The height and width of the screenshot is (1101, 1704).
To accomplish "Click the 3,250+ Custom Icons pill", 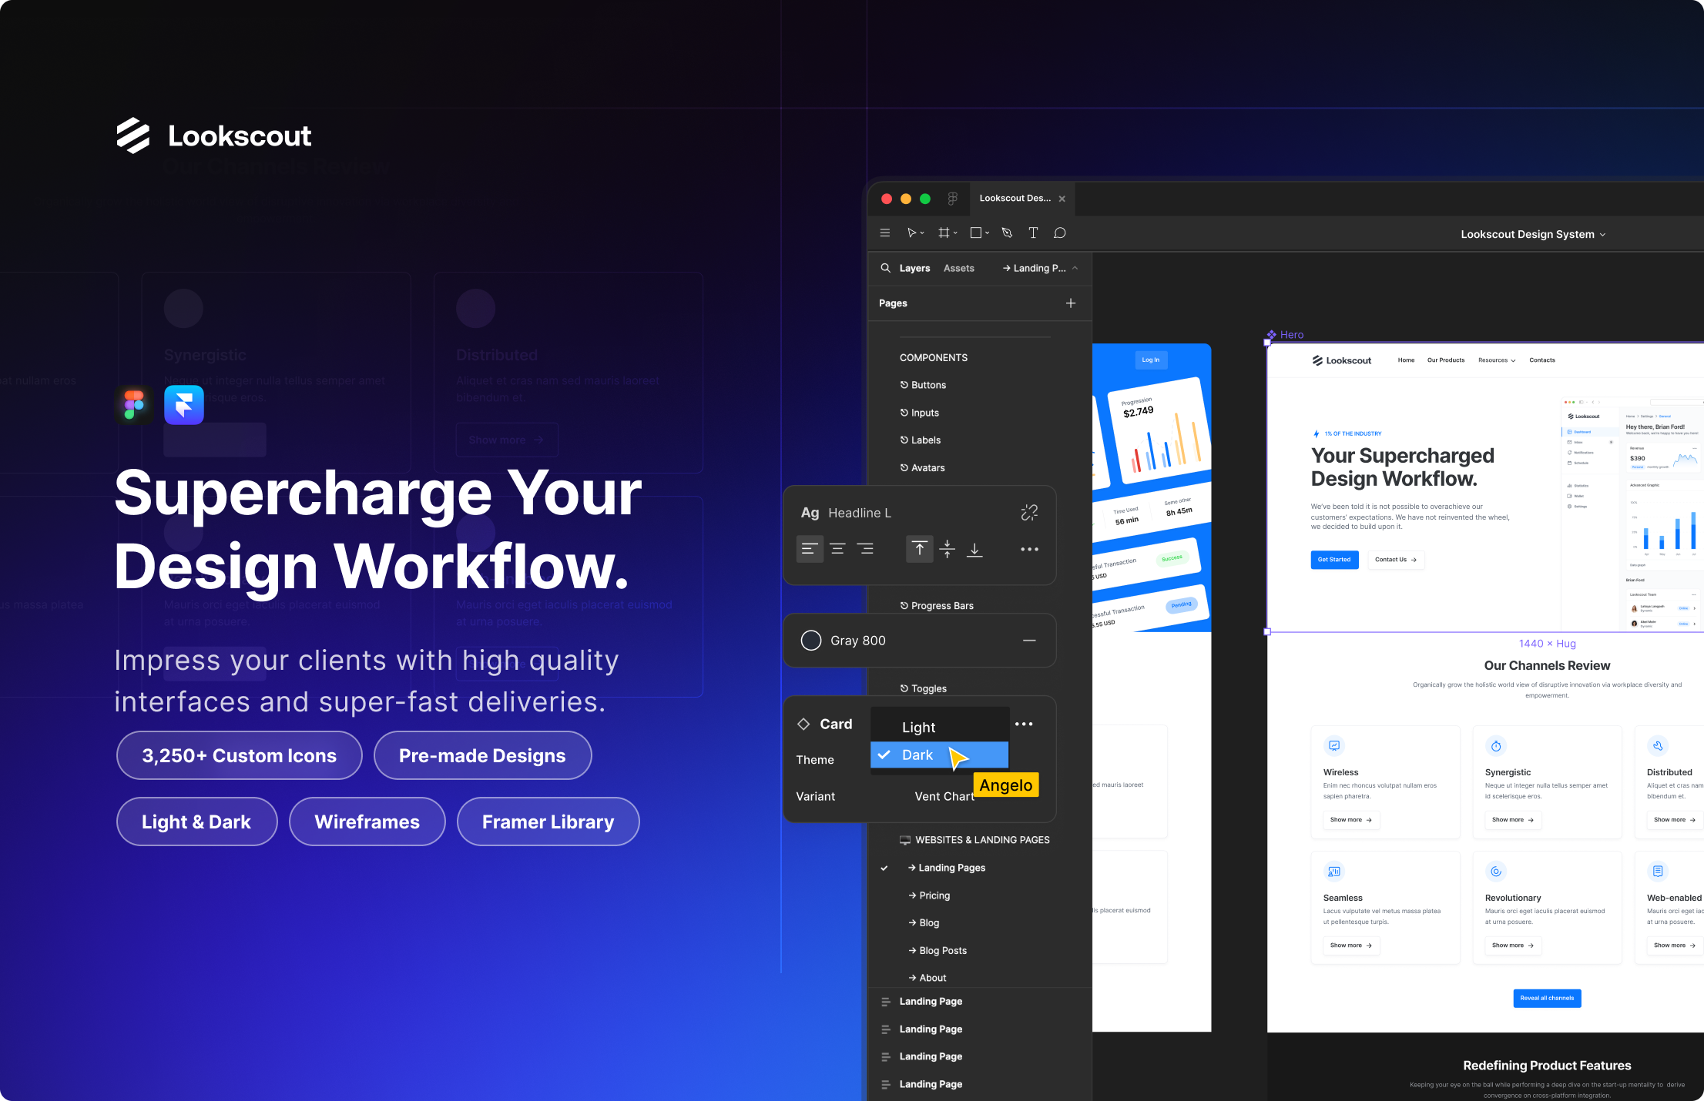I will [239, 755].
